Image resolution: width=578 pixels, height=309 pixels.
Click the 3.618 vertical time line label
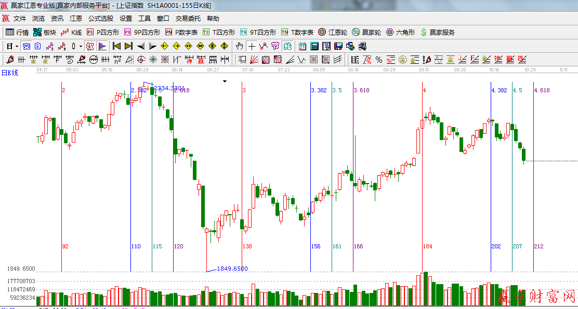coord(361,90)
